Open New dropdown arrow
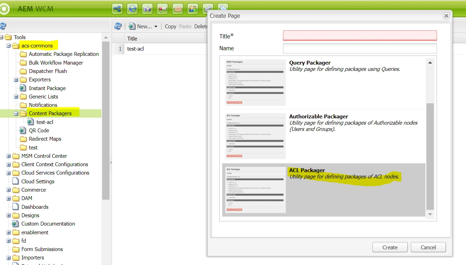Screen dimensions: 466x265 coord(156,27)
